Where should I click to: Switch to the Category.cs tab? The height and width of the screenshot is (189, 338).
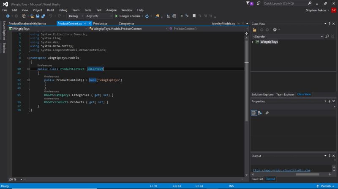point(126,24)
